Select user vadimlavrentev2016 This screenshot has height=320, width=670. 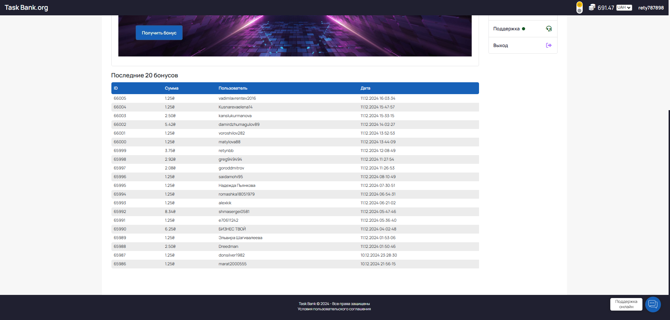[237, 98]
